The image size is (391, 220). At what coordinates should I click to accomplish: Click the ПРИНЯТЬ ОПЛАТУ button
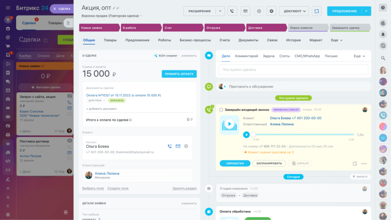click(179, 74)
